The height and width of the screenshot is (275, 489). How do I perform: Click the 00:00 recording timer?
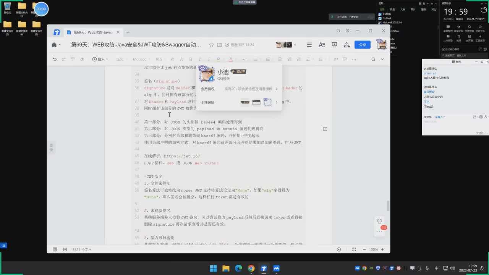point(41,9)
